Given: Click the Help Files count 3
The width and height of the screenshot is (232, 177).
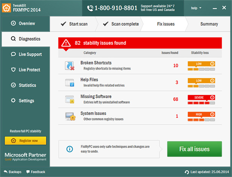Looking at the screenshot, I should (177, 82).
